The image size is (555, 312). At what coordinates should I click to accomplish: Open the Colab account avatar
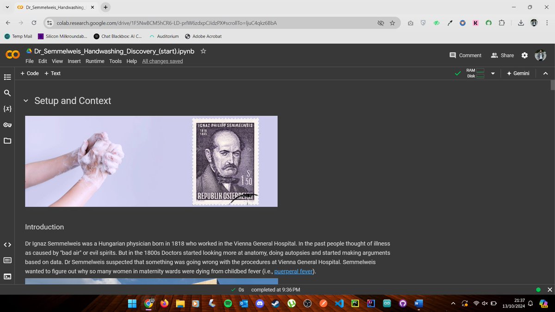540,55
